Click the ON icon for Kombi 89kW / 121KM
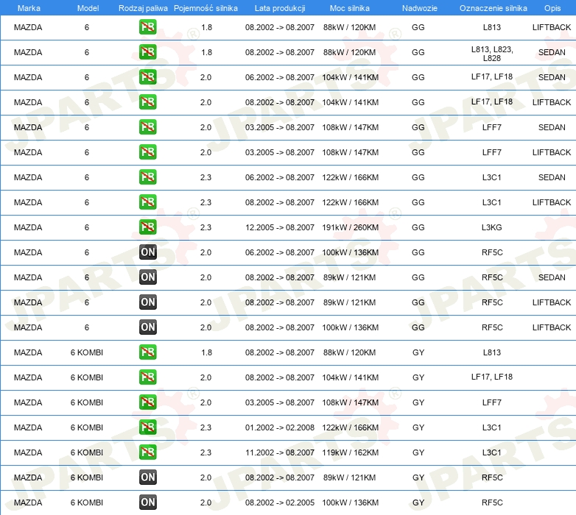Image resolution: width=576 pixels, height=515 pixels. [148, 477]
